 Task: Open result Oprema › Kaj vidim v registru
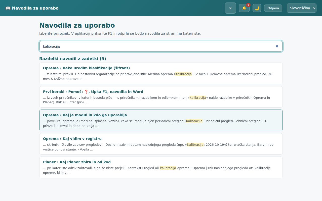161,144
